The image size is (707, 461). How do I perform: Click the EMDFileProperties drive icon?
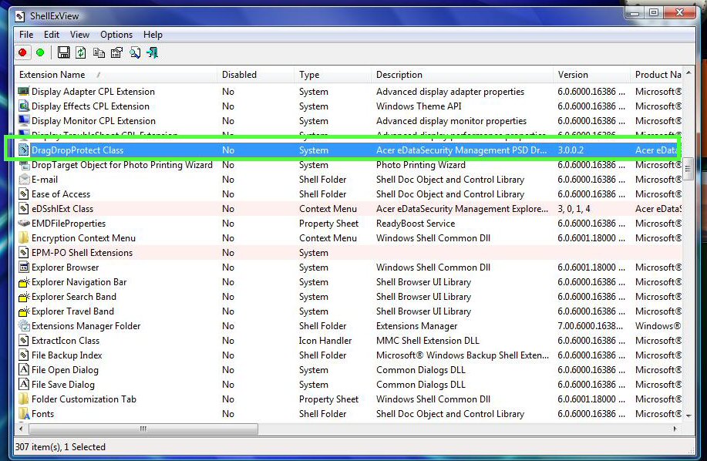tap(23, 224)
